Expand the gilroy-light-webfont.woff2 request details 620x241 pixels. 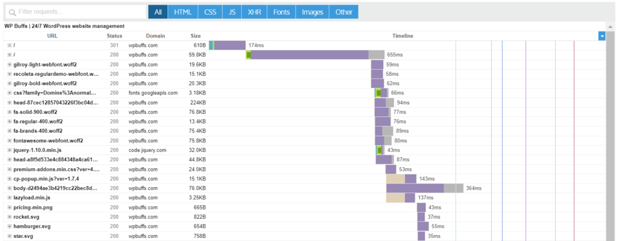pyautogui.click(x=10, y=64)
